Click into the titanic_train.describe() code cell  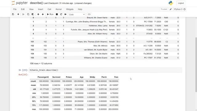pyautogui.click(x=105, y=70)
